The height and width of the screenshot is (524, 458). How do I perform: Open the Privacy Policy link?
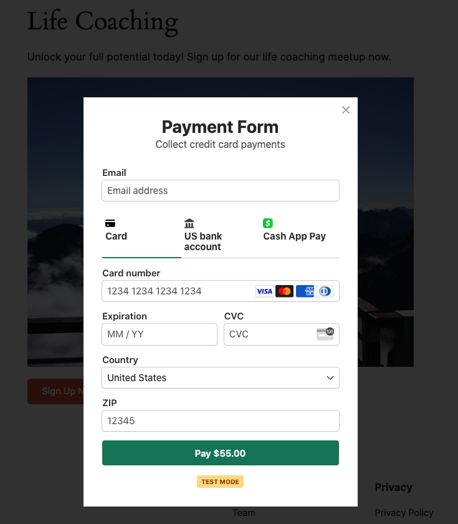point(404,513)
